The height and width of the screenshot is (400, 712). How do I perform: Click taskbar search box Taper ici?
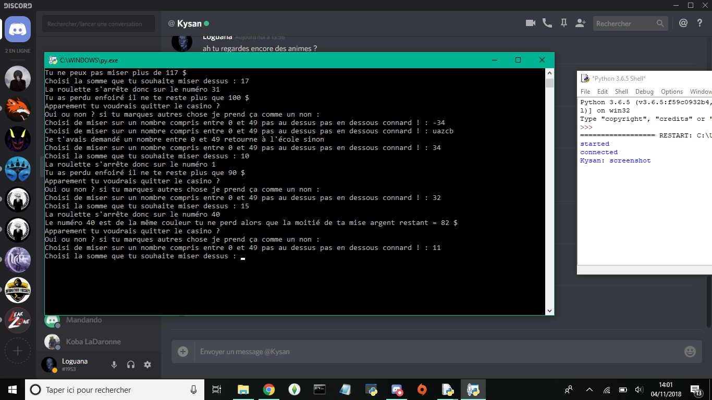point(114,390)
